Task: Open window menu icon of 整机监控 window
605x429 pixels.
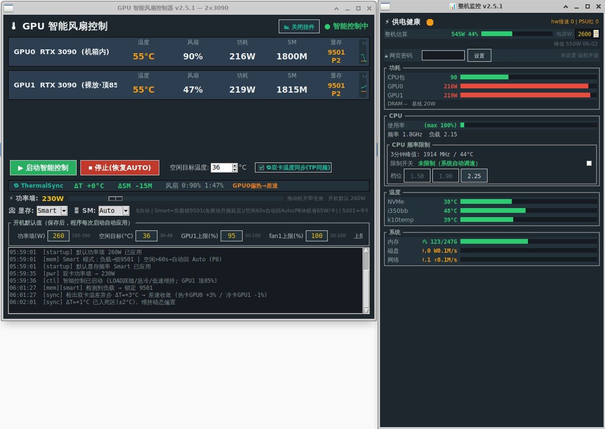Action: click(385, 6)
